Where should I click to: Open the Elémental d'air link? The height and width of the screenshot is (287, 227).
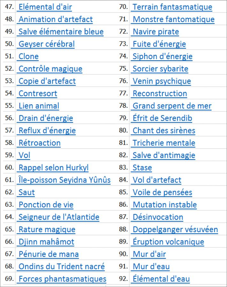[45, 7]
